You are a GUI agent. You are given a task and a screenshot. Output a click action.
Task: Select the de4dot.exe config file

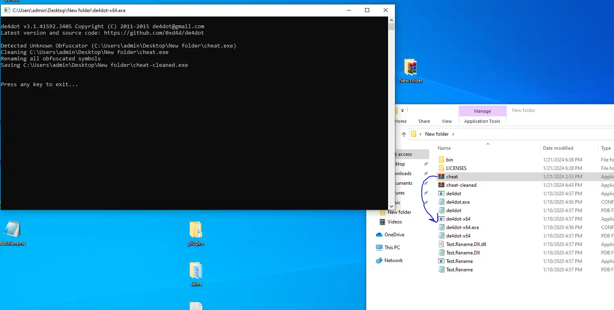[x=458, y=202]
